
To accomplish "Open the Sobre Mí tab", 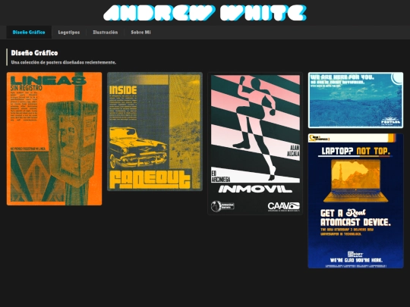I will click(x=140, y=33).
